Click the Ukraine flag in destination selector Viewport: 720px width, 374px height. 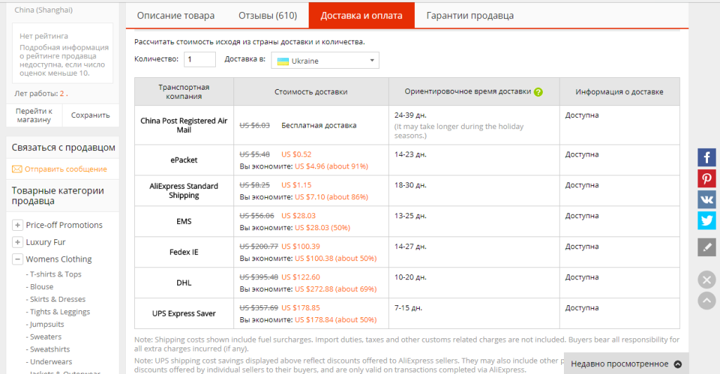pyautogui.click(x=283, y=61)
